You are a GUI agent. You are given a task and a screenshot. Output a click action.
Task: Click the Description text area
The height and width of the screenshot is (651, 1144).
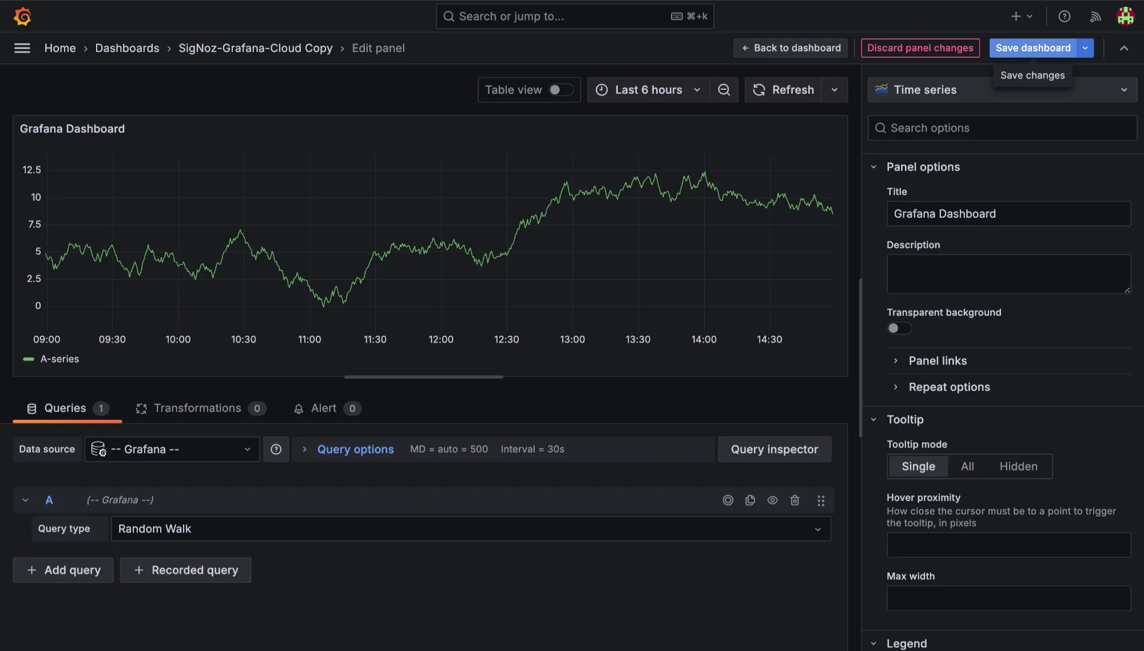coord(1008,275)
